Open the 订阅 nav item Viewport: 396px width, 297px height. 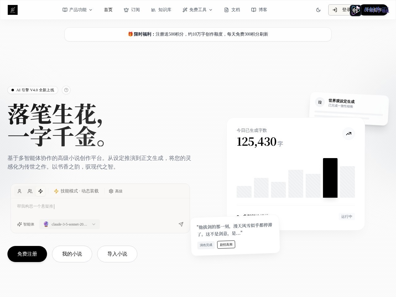tap(132, 10)
